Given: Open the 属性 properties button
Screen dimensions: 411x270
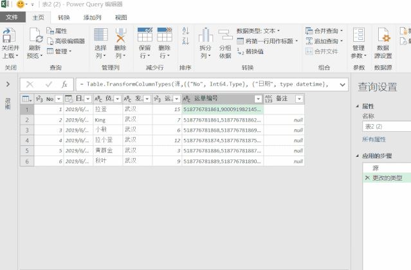Looking at the screenshot, I should point(57,31).
